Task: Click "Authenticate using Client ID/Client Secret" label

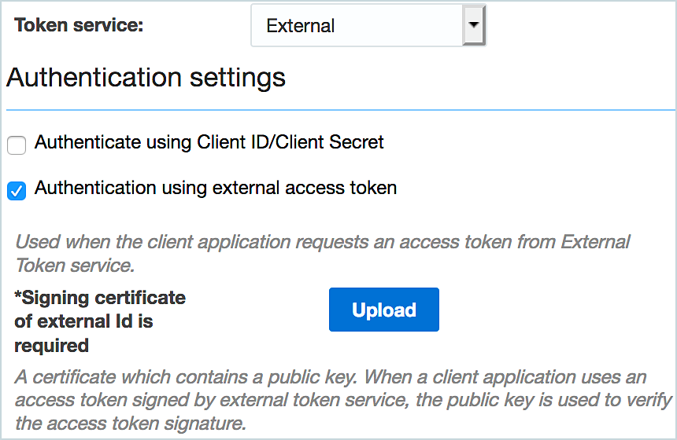Action: (x=209, y=142)
